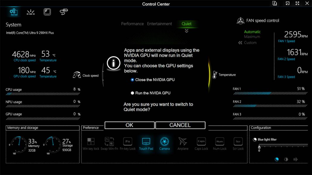Click the Storage usage gauge
This screenshot has width=312, height=175.
pos(53,144)
